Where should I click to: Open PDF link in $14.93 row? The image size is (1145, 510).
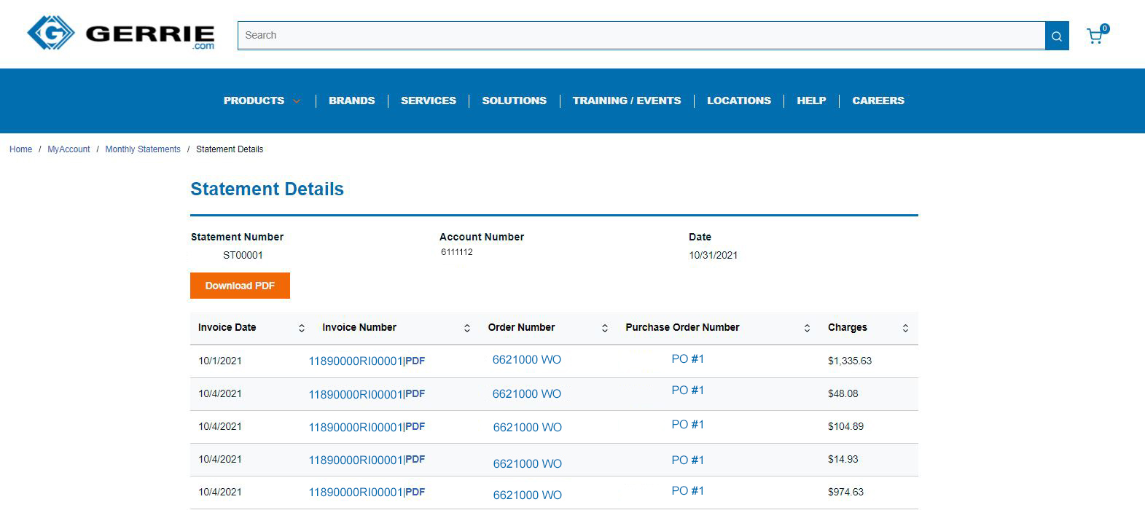(x=415, y=460)
